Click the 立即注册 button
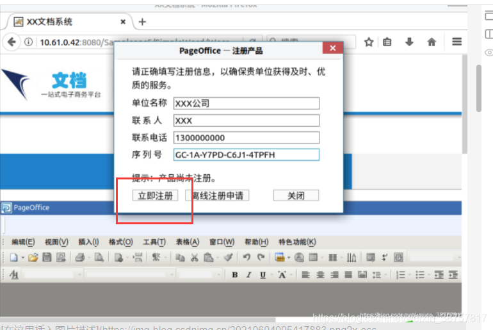 pos(155,195)
